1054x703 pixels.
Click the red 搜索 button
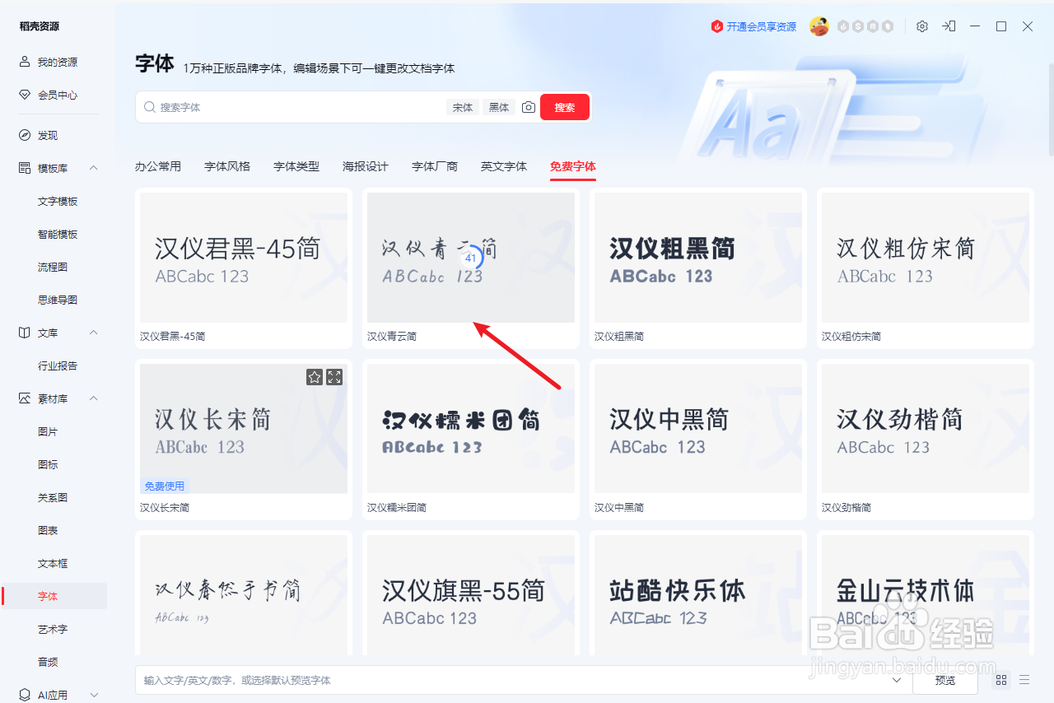coord(565,107)
